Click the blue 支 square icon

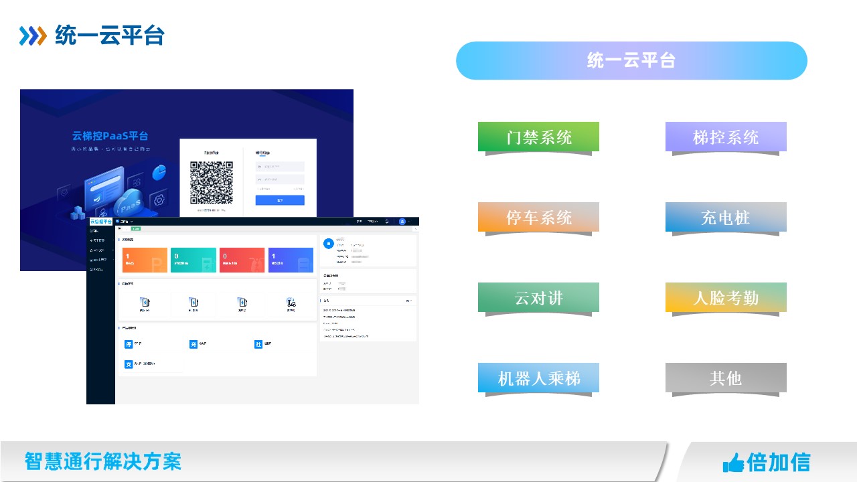(129, 364)
